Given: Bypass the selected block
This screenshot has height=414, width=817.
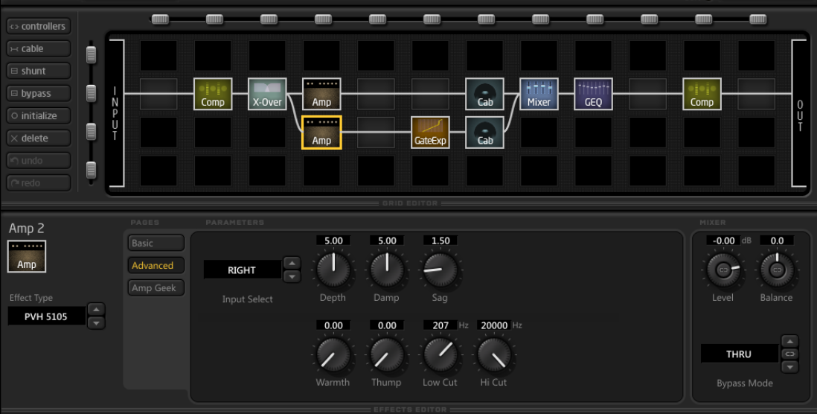Looking at the screenshot, I should (39, 93).
